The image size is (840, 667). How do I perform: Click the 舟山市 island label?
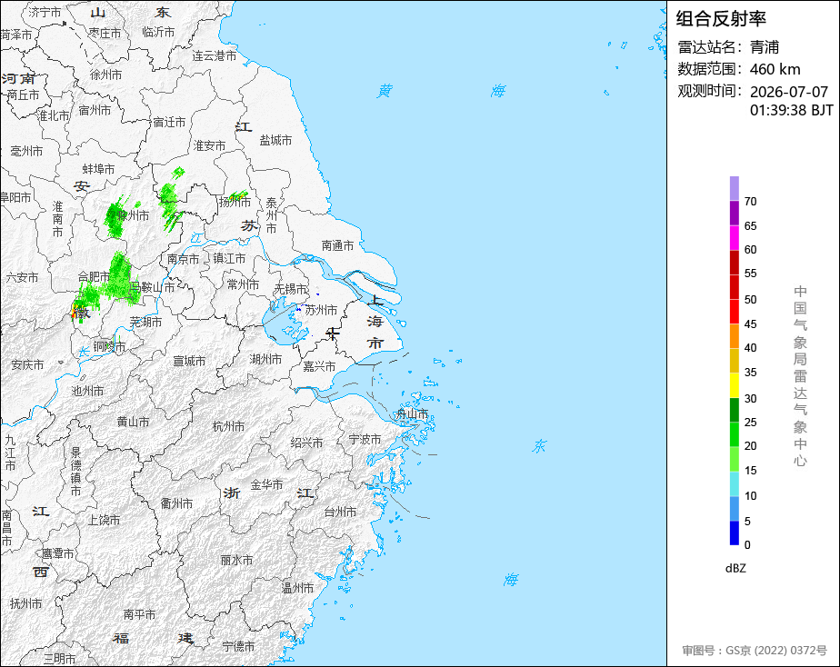(x=412, y=413)
